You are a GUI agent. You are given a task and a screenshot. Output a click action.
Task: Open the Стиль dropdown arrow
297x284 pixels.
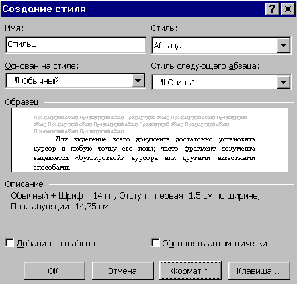coord(284,45)
